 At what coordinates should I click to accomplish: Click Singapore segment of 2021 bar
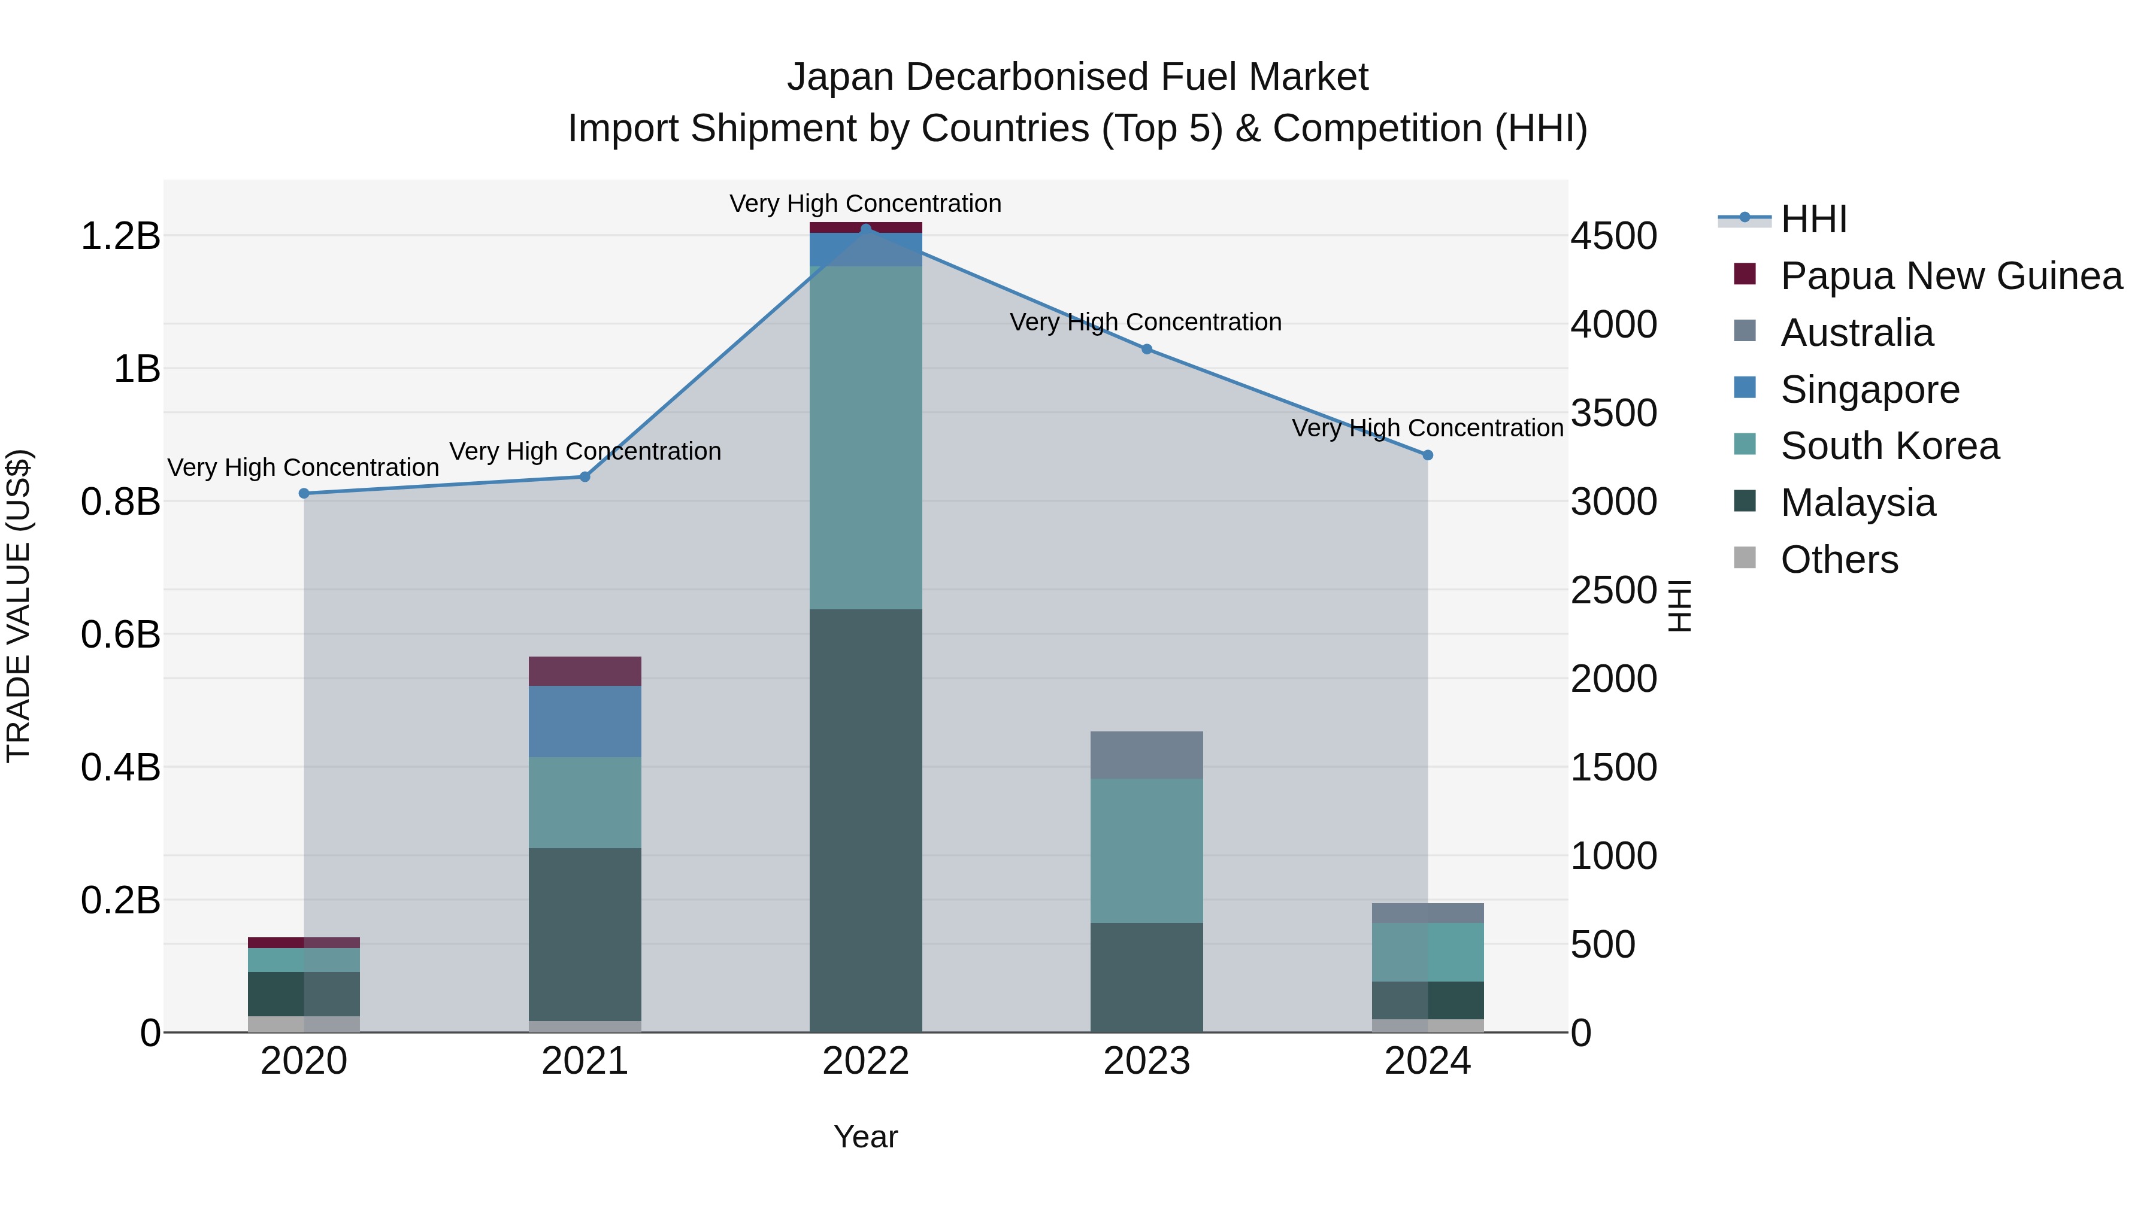tap(585, 721)
